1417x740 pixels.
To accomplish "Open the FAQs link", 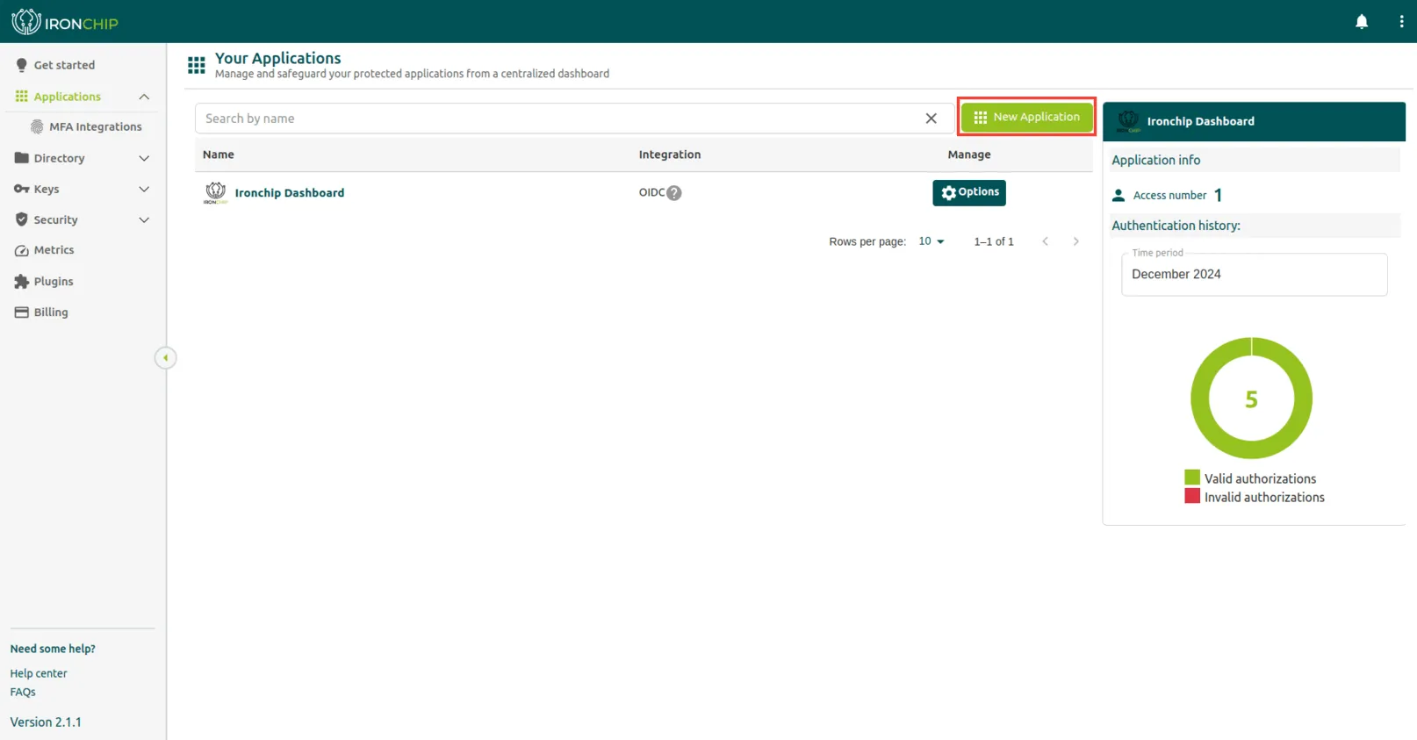I will 23,692.
